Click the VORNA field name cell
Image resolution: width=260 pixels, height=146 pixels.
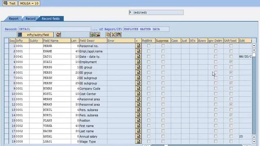pos(56,126)
